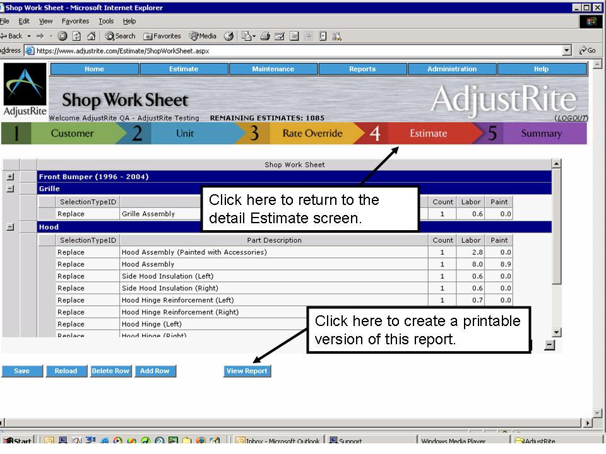Open the Forward button history dropdown arrow

[x=50, y=36]
